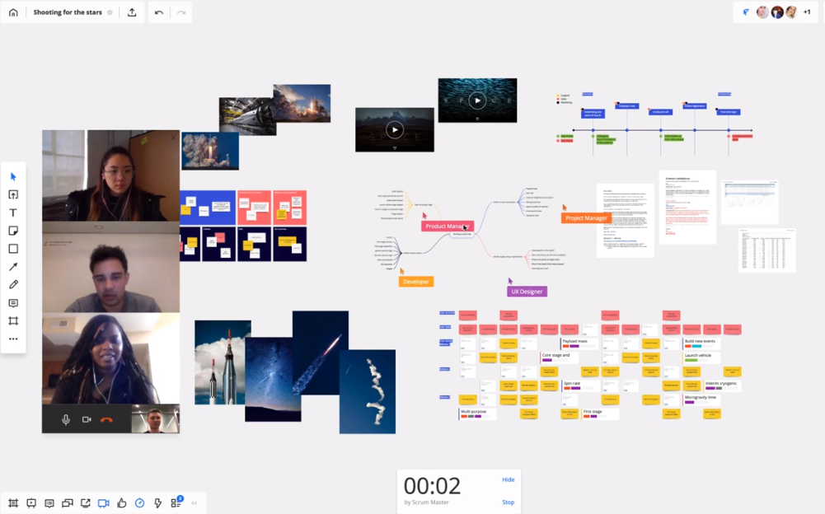Play the upper SPACE video
Image resolution: width=825 pixels, height=514 pixels.
(x=477, y=100)
